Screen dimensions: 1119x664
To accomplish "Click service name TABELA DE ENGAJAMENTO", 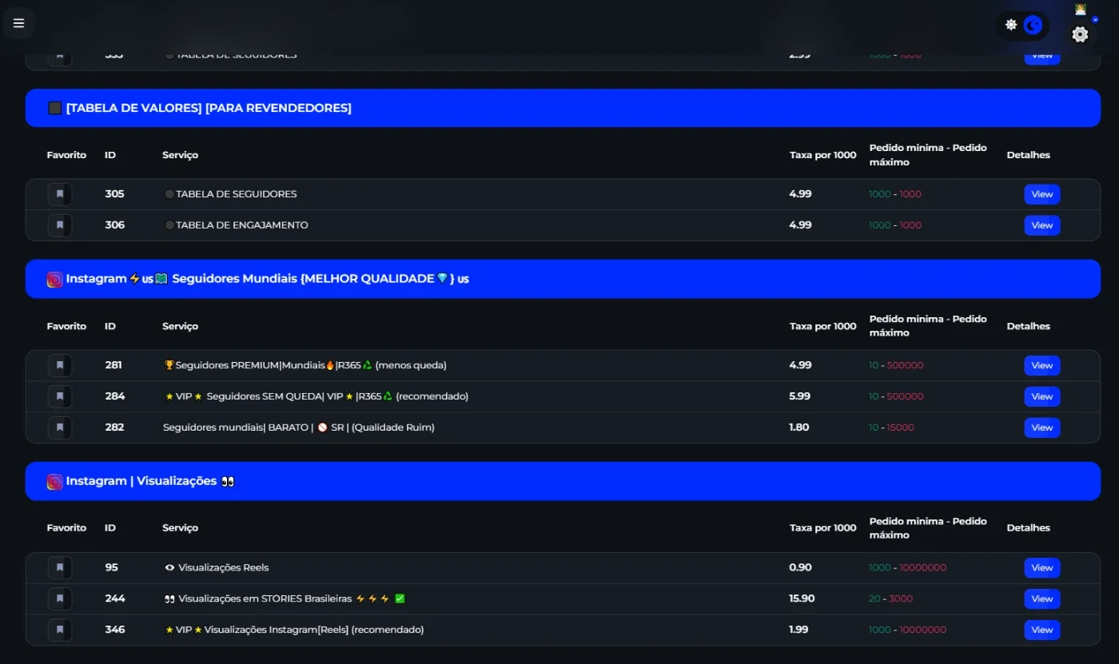I will 241,225.
